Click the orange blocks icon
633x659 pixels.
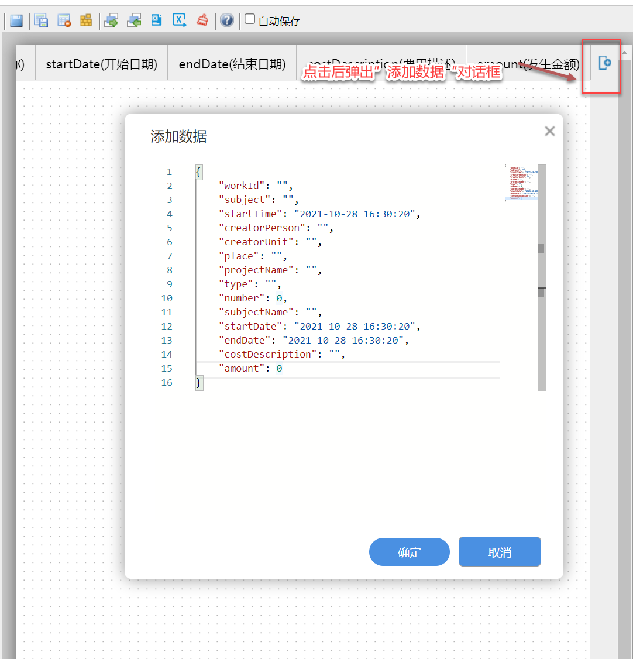(x=86, y=20)
